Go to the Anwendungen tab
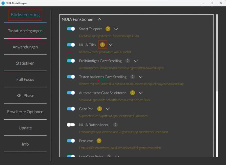 click(25, 47)
